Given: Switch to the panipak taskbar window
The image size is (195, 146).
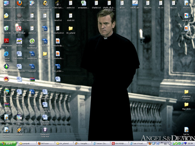Looking at the screenshot, I should click(27, 143).
